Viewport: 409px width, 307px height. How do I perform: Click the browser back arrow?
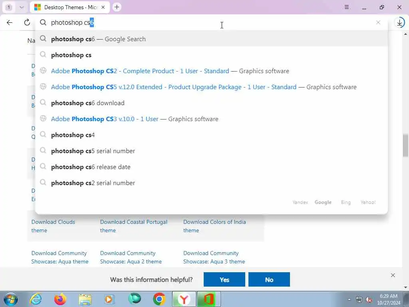[x=10, y=23]
